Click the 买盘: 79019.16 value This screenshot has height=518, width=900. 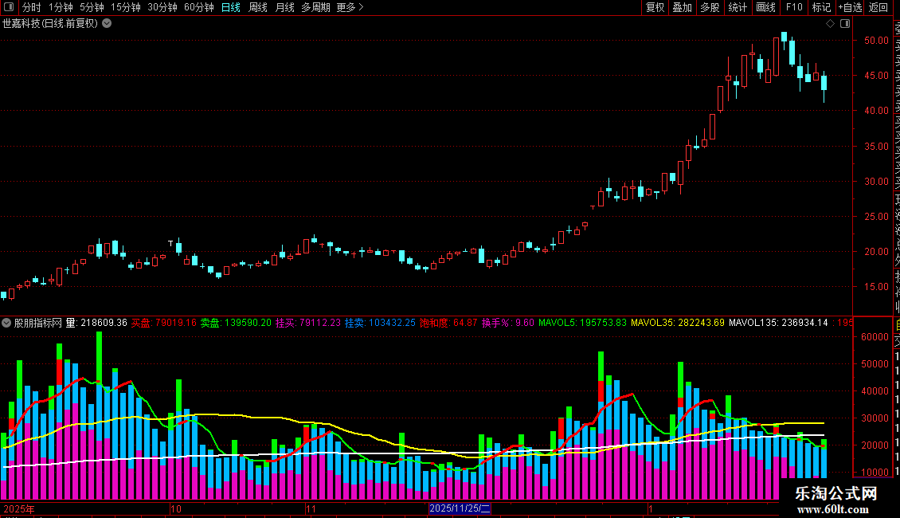coord(163,323)
